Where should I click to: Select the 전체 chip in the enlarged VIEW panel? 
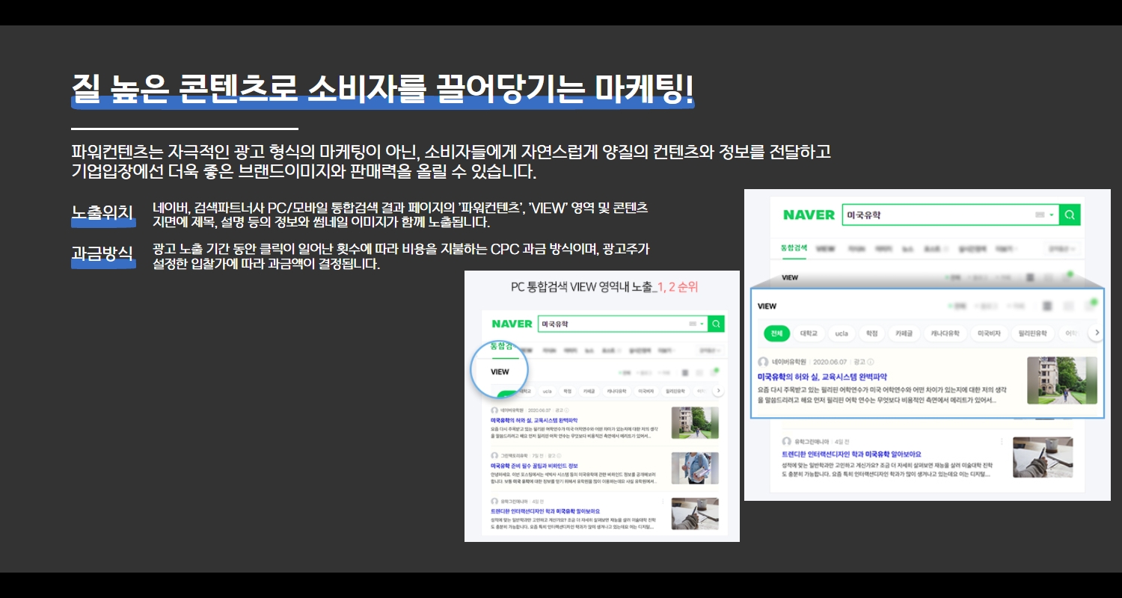[778, 333]
